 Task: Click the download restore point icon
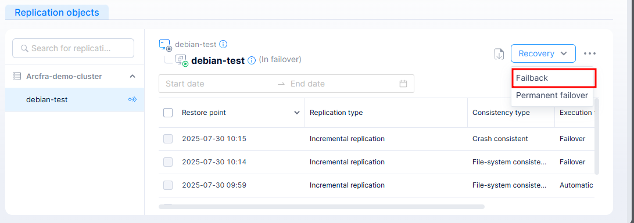coord(499,54)
